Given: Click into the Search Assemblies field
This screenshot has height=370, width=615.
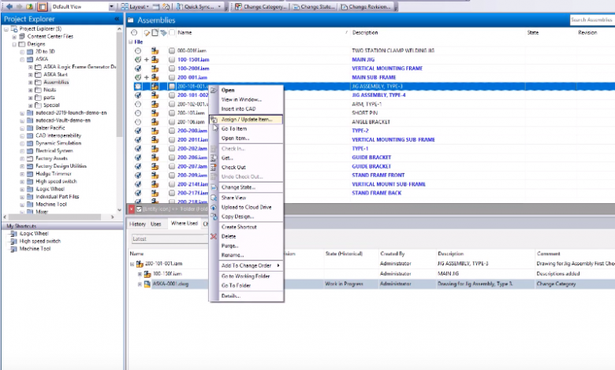Looking at the screenshot, I should 591,20.
